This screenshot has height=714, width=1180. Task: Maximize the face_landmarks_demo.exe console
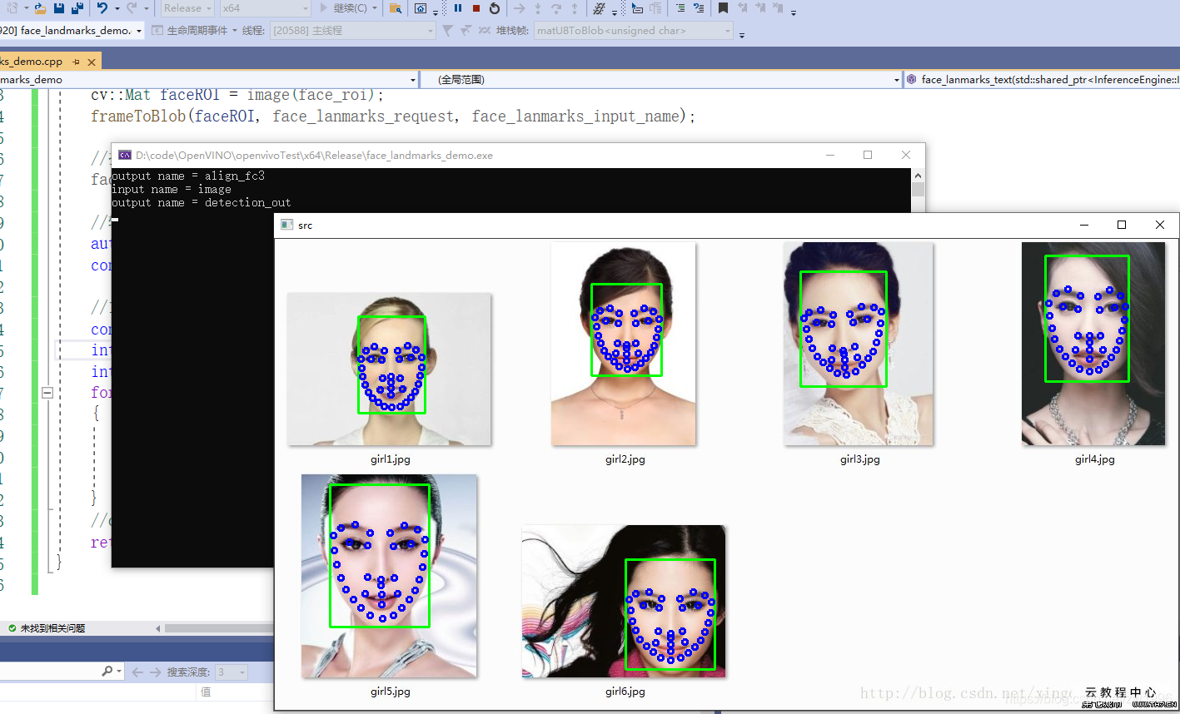pos(868,155)
